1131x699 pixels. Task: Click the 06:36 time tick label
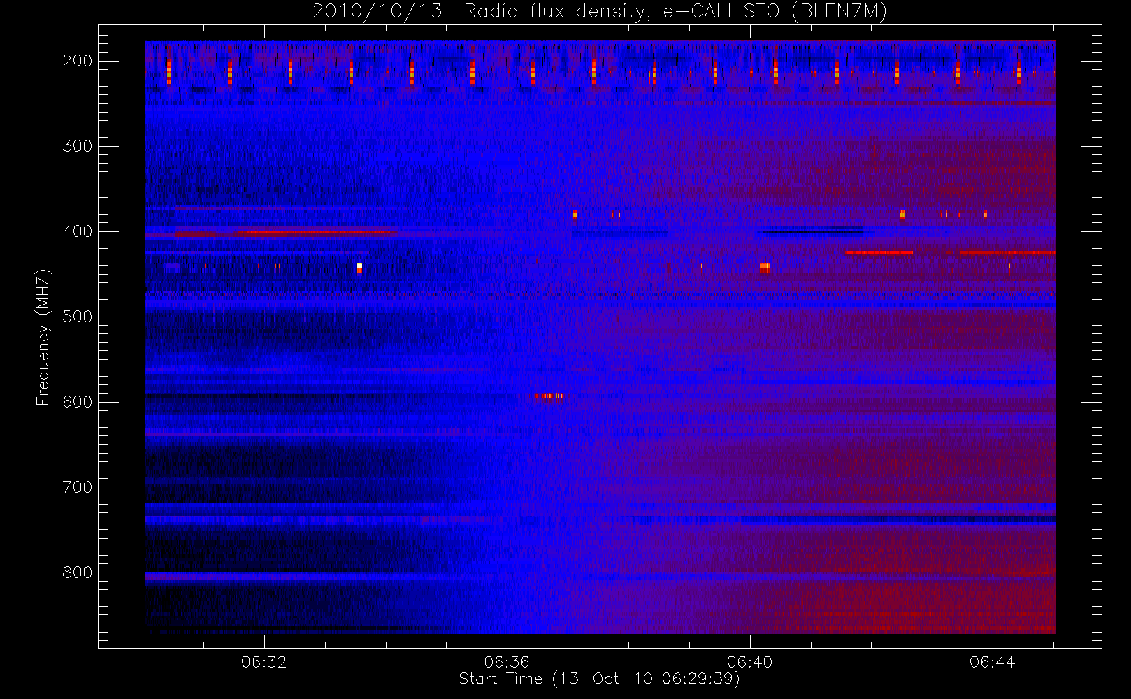click(x=507, y=662)
